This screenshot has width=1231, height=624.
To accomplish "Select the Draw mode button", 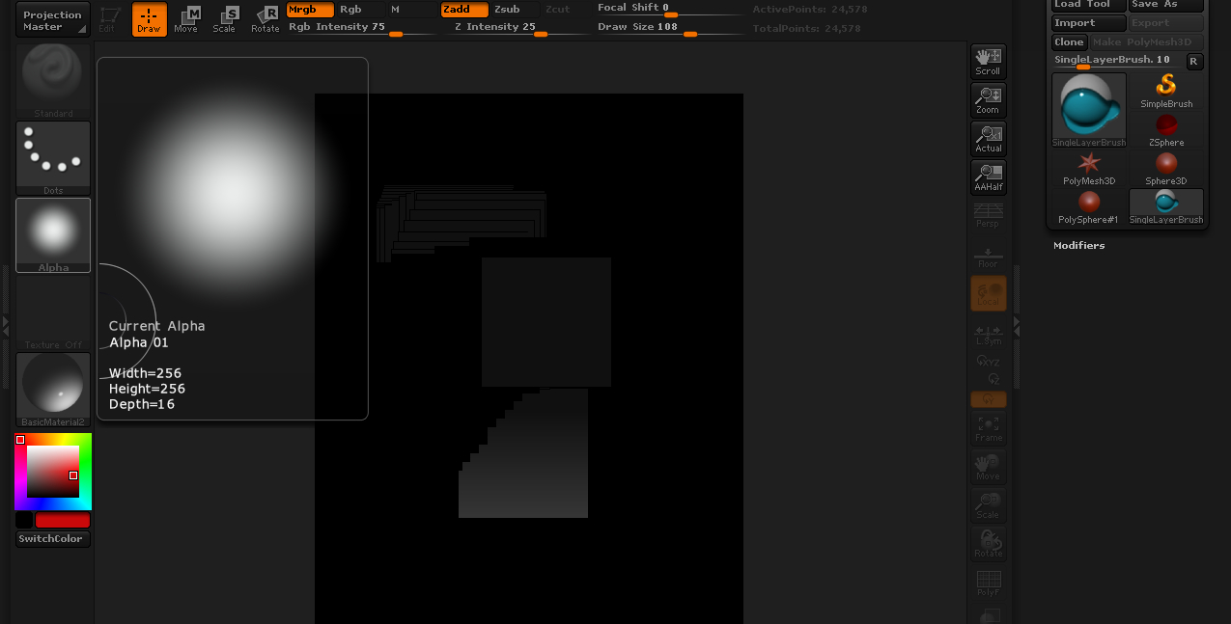I will (149, 19).
